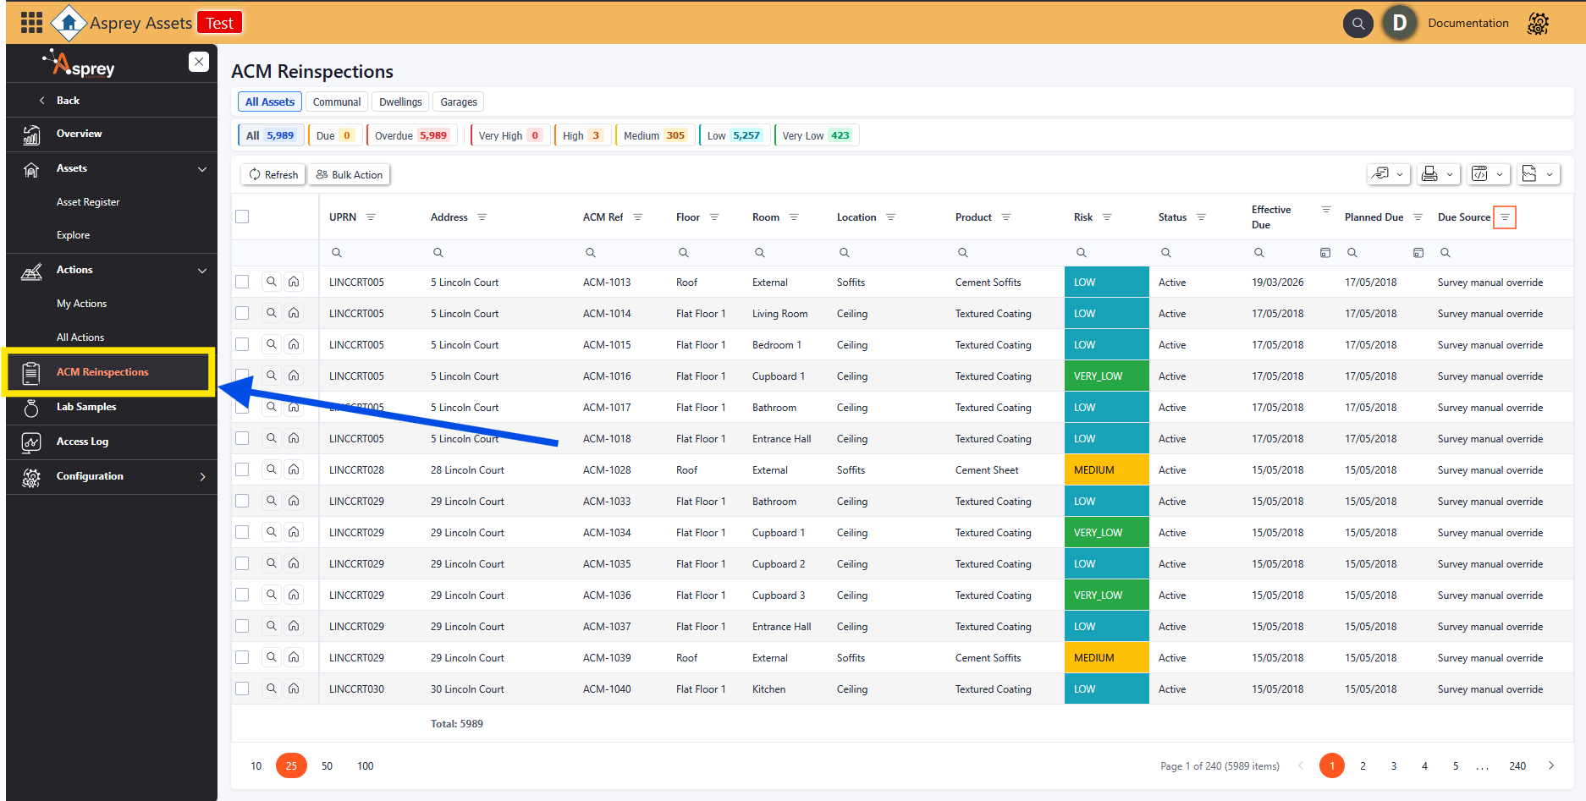The image size is (1586, 801).
Task: Click magnifier icon for ACM-1013 row
Action: [x=271, y=282]
